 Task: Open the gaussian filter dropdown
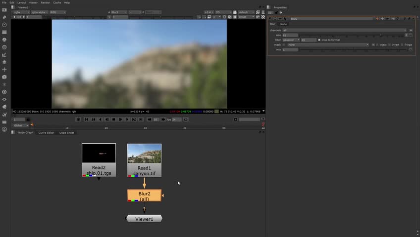pyautogui.click(x=291, y=40)
